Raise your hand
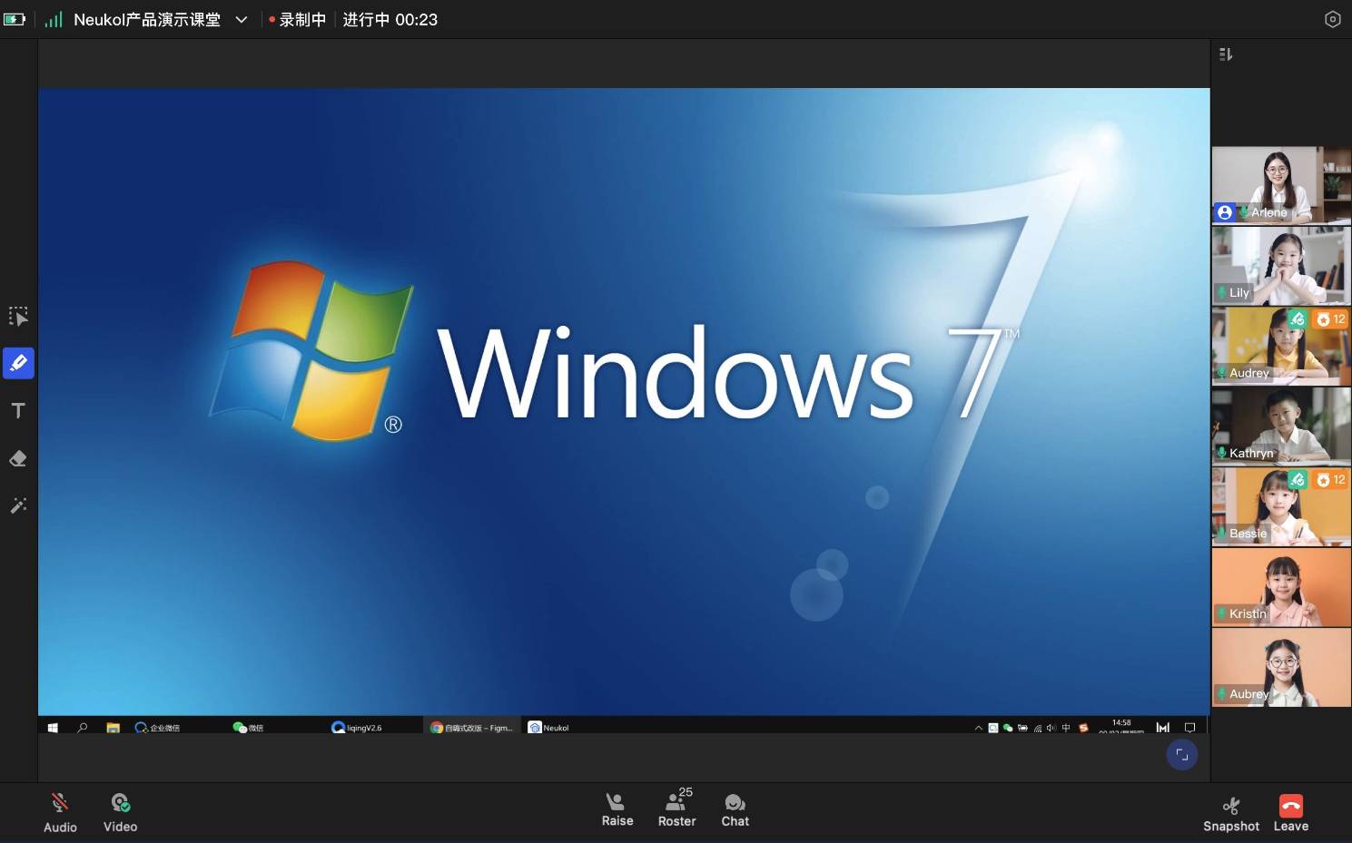Image resolution: width=1352 pixels, height=843 pixels. (617, 810)
